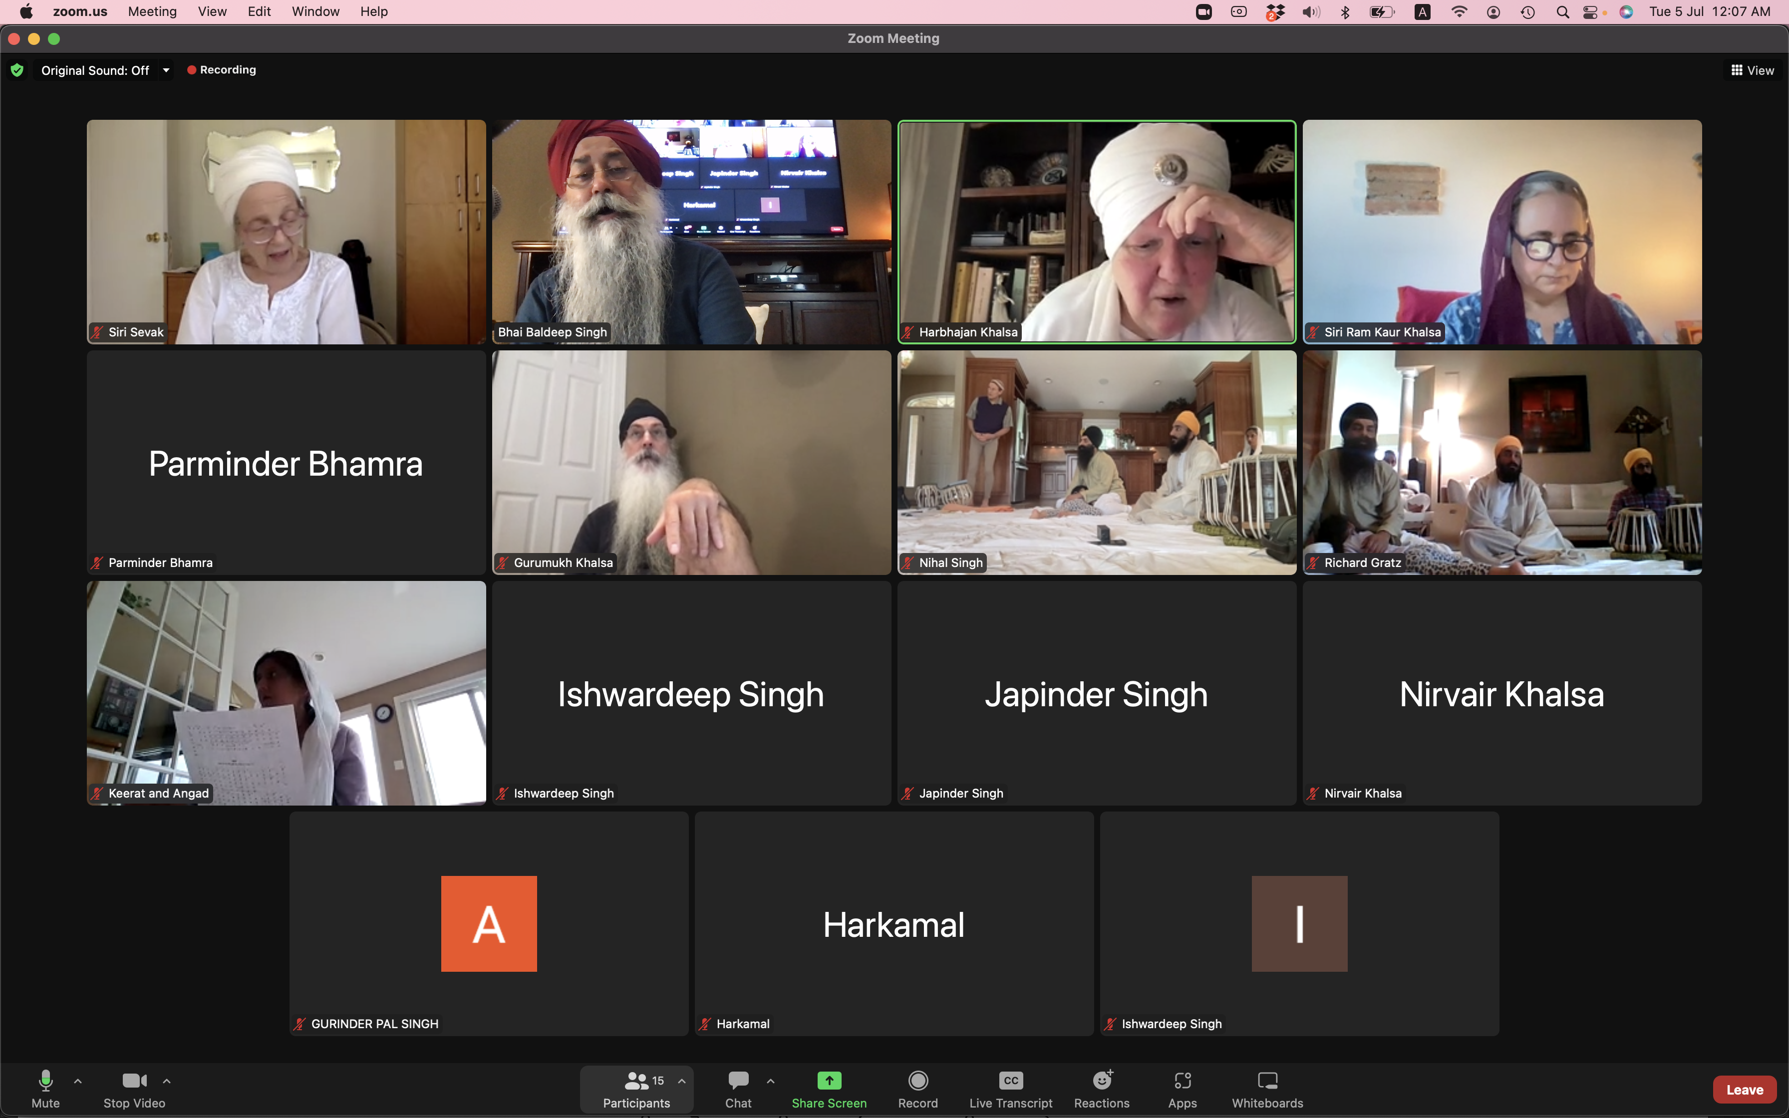1789x1118 pixels.
Task: Click the green encryption shield icon
Action: point(17,70)
